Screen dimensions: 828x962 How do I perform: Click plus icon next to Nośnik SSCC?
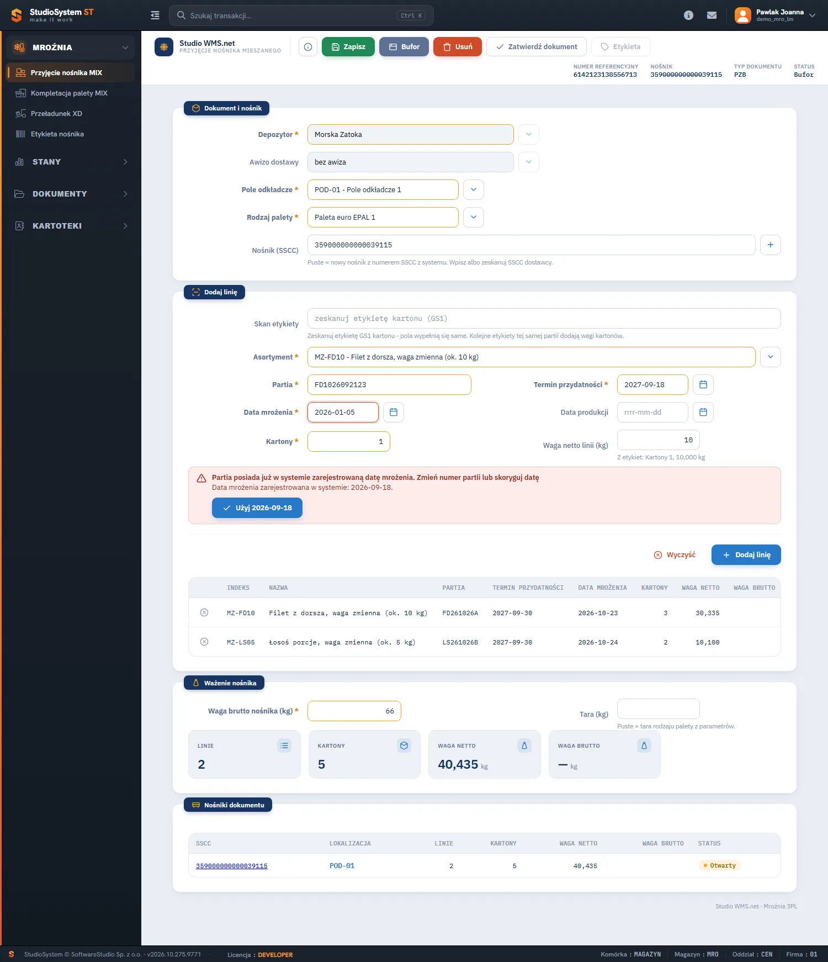coord(771,245)
